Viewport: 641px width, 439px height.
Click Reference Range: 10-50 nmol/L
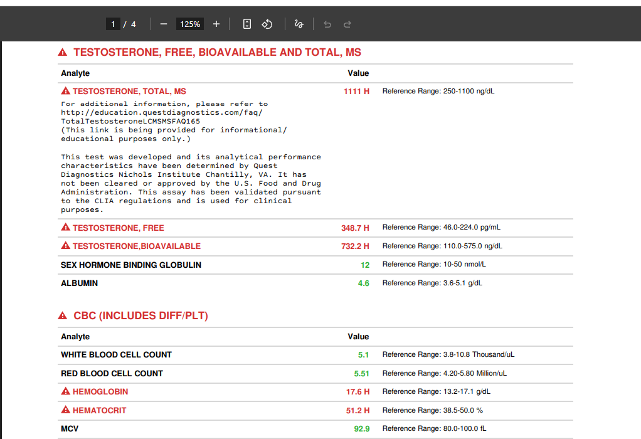pos(434,264)
